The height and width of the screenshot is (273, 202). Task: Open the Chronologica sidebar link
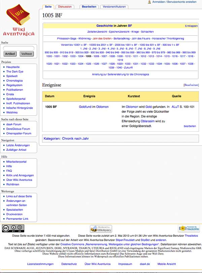(14, 80)
